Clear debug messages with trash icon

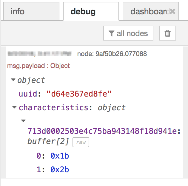168,33
